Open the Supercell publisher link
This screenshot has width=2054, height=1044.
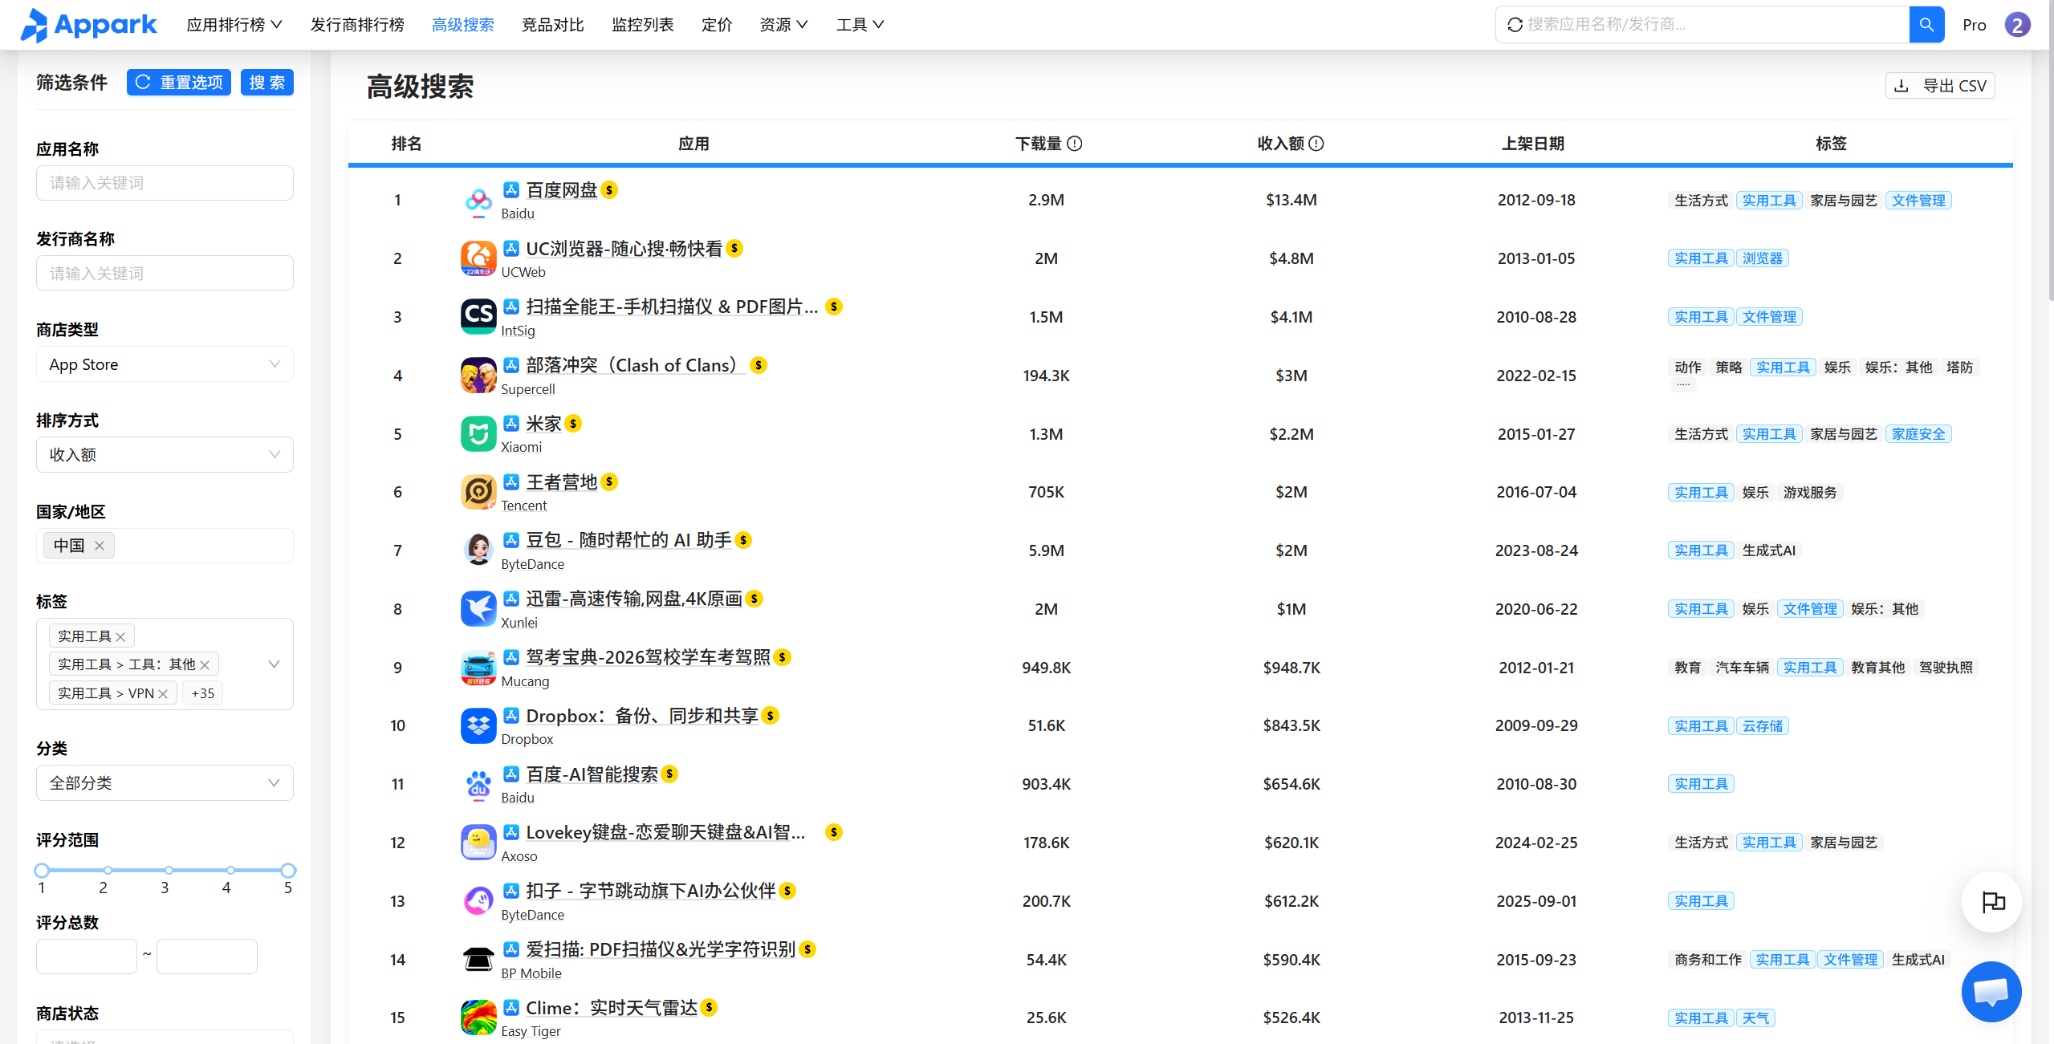pos(528,389)
